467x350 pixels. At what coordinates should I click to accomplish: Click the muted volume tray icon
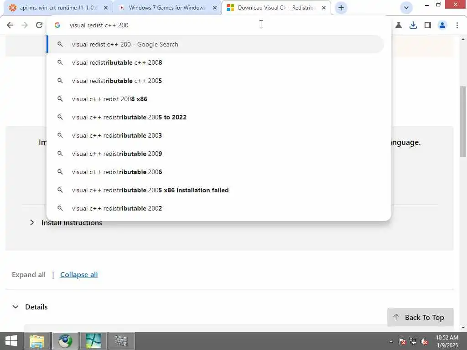pyautogui.click(x=424, y=341)
